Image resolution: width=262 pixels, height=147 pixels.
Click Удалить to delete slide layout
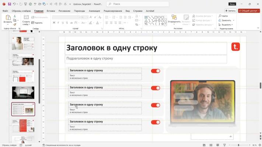coord(37,23)
